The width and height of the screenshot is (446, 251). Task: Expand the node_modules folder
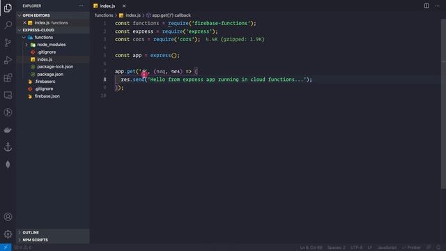(x=26, y=45)
